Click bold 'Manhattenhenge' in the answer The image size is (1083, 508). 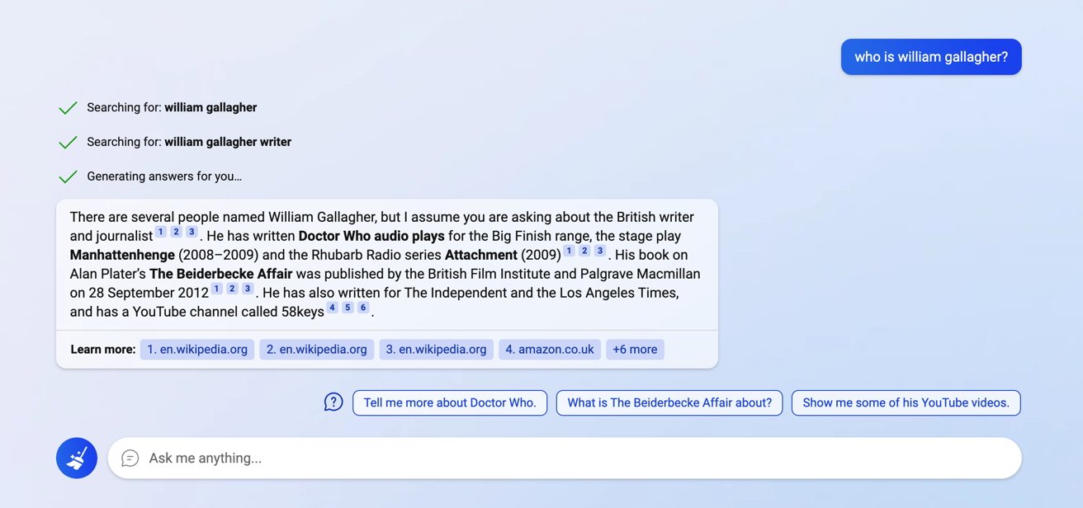pyautogui.click(x=122, y=255)
